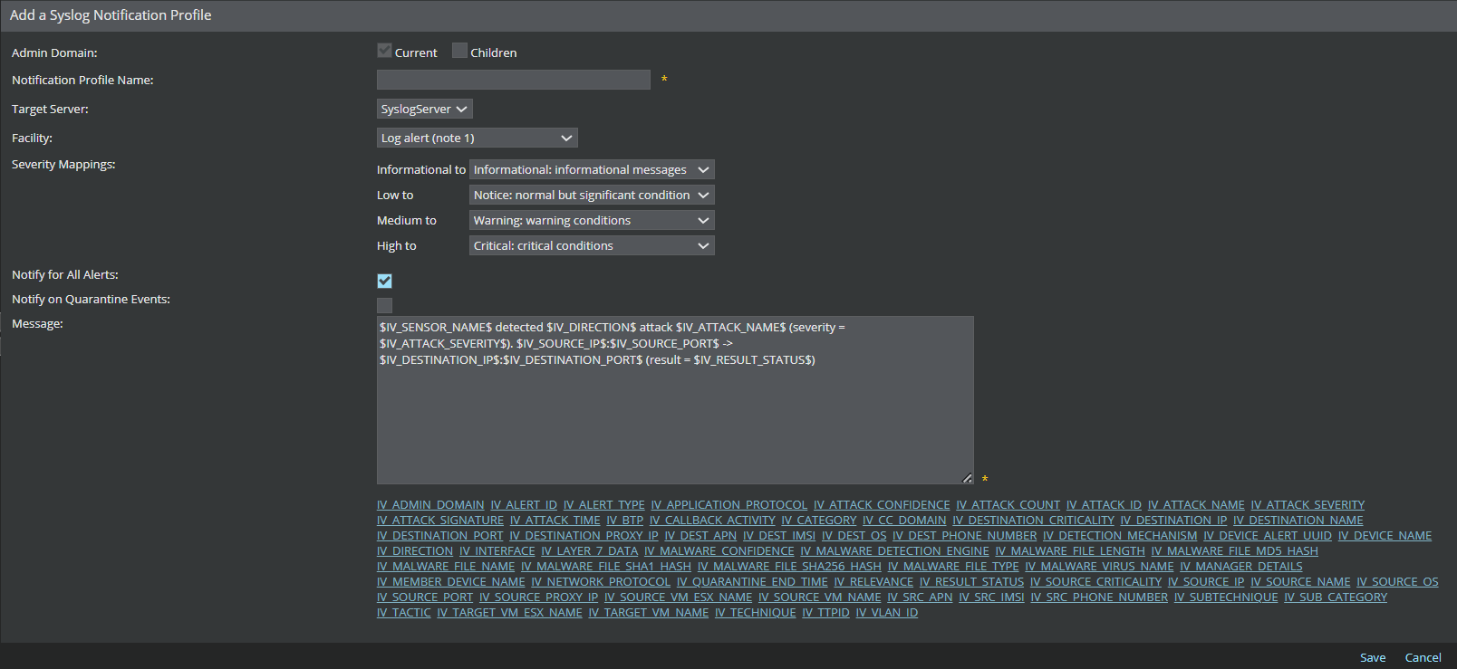Insert the IV_TECHNIQUE variable link
The width and height of the screenshot is (1457, 669).
(x=756, y=613)
